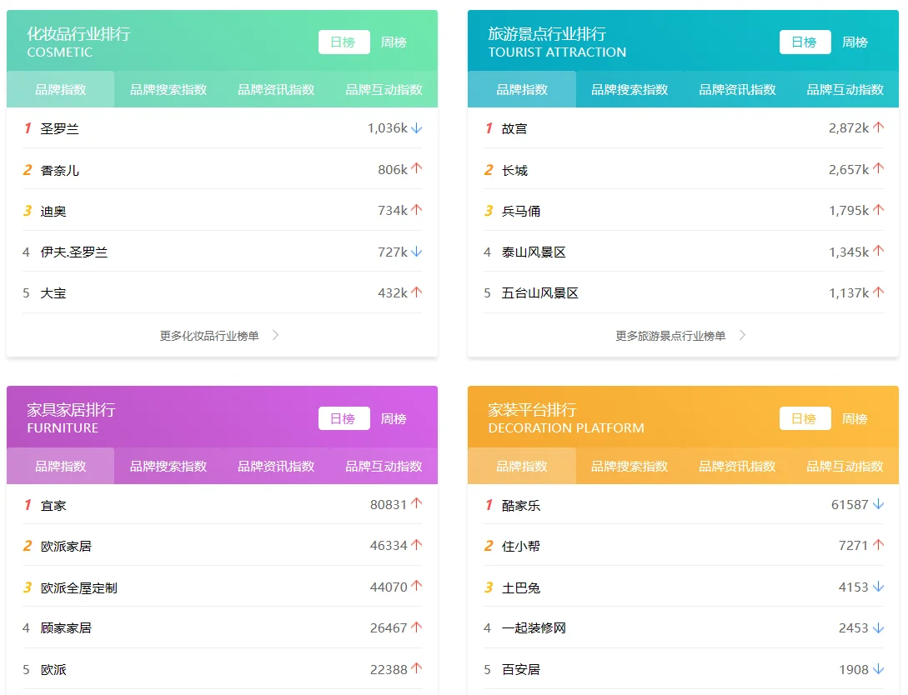Click down-trend arrow beside 一起装修网 2453

879,627
